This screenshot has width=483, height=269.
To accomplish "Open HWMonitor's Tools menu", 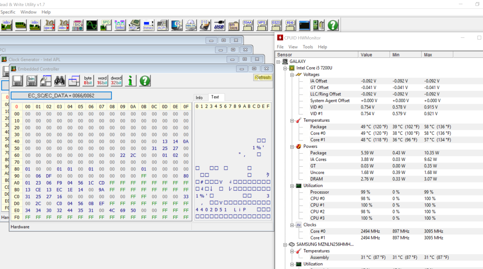I will tap(308, 47).
